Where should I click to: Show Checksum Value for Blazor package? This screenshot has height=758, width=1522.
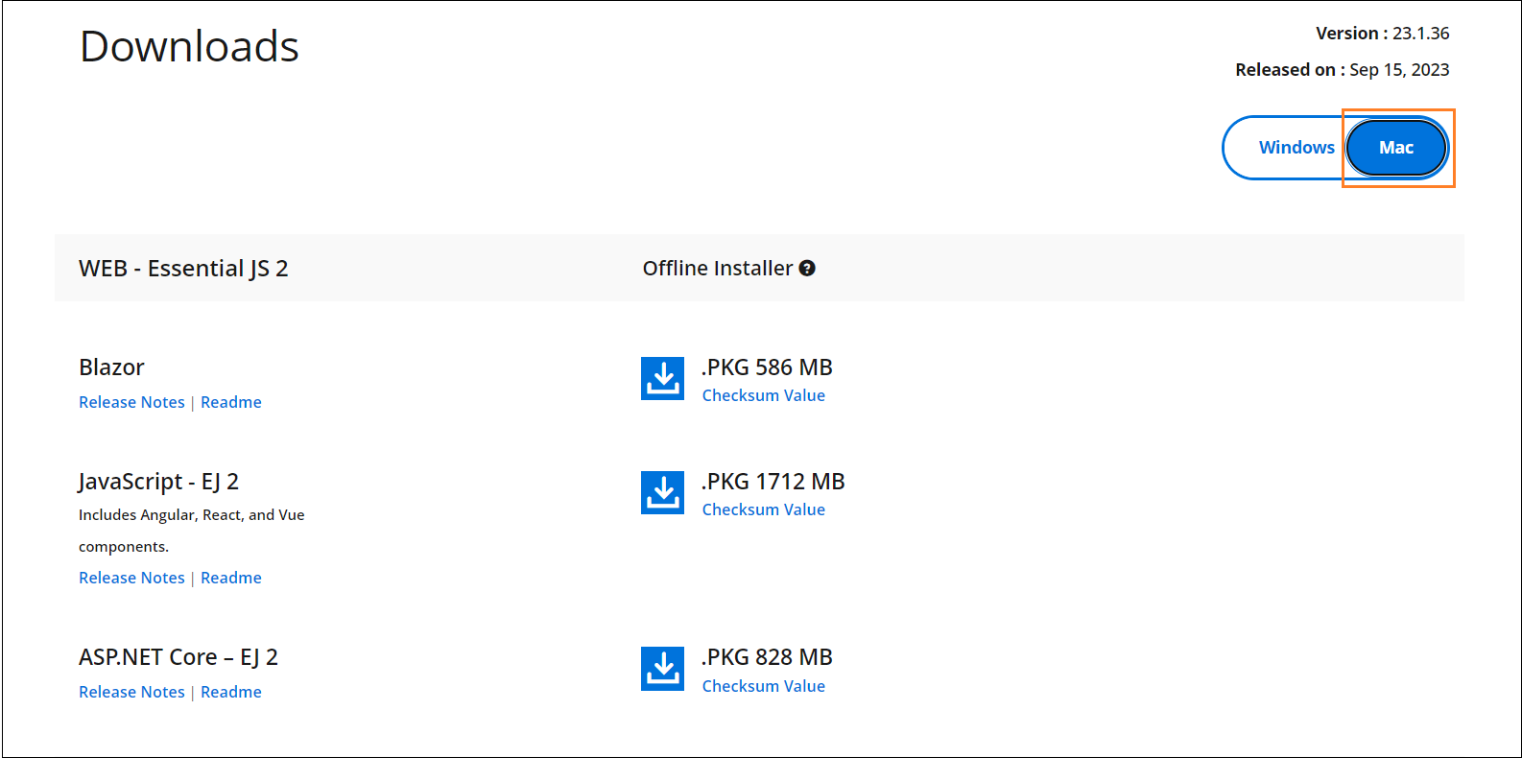763,395
